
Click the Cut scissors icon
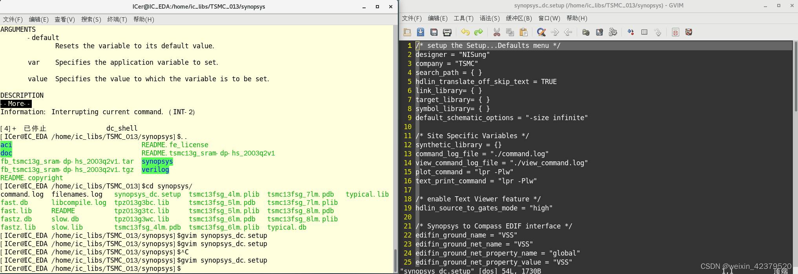pos(497,32)
